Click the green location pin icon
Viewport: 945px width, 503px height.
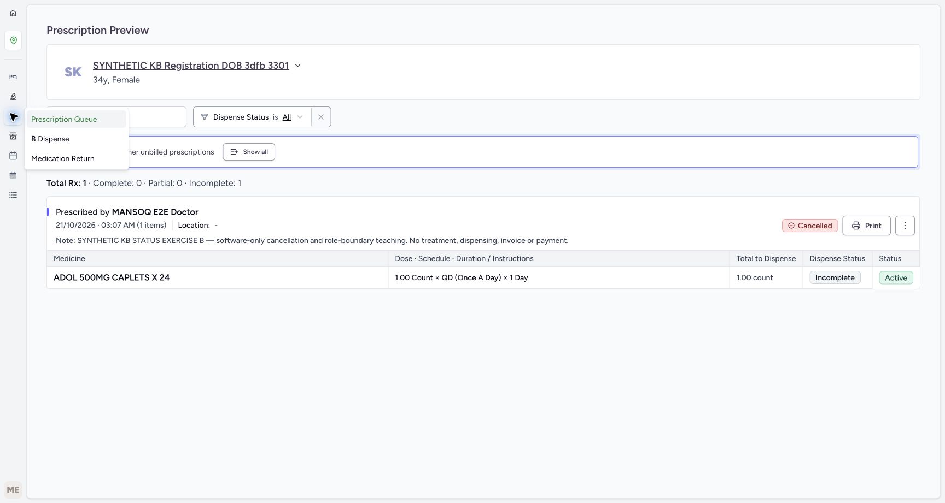[x=13, y=40]
